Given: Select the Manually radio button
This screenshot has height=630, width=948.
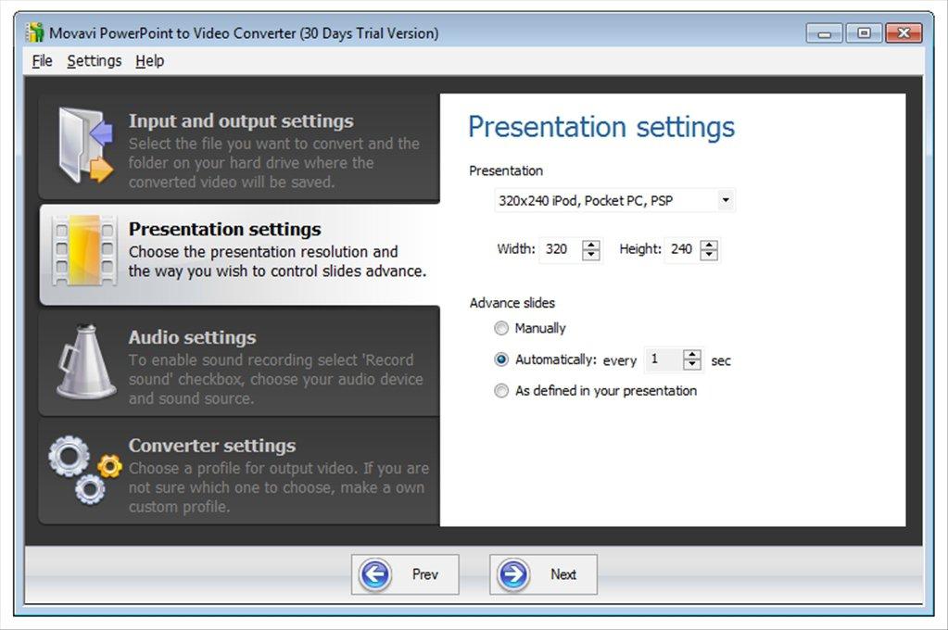Looking at the screenshot, I should click(501, 328).
